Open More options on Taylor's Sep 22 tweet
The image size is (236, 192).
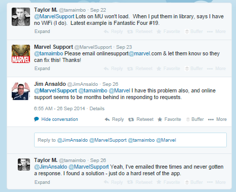coord(216,31)
